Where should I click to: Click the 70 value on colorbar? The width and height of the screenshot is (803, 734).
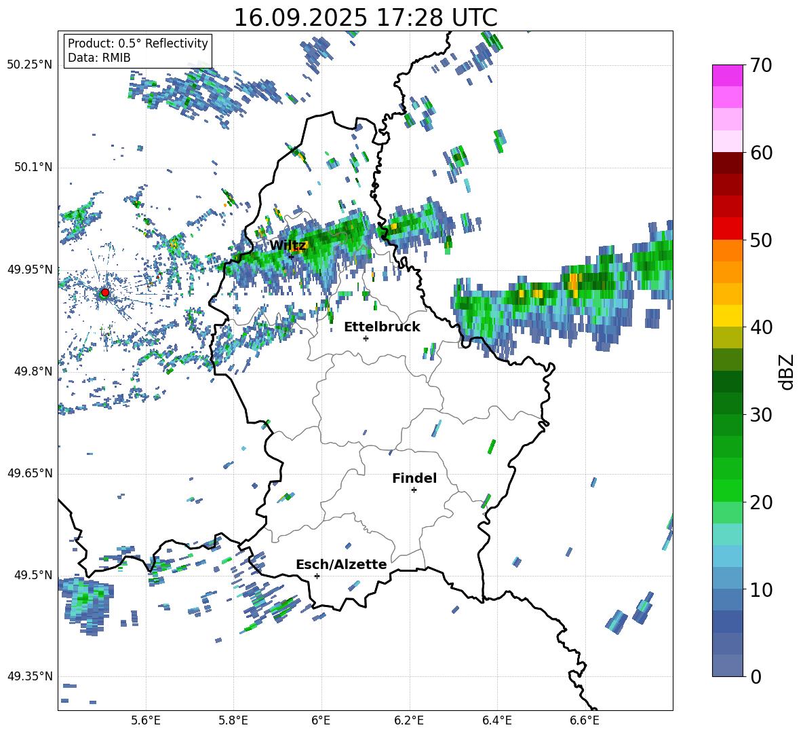coord(761,66)
